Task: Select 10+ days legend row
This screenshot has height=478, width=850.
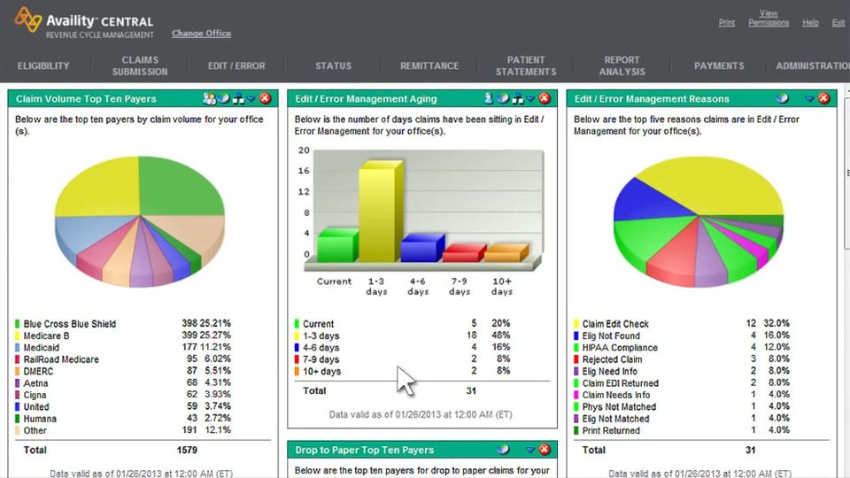Action: coord(402,371)
